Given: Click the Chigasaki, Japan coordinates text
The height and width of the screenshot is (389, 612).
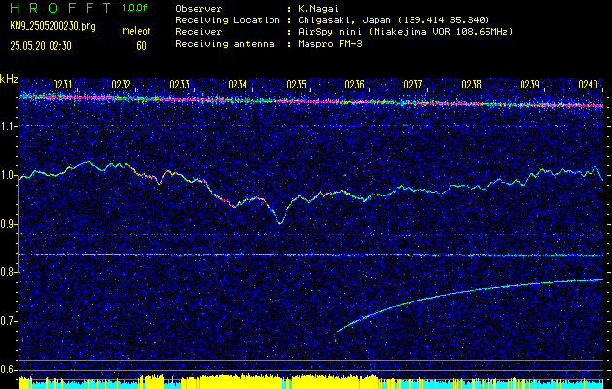Looking at the screenshot, I should [x=394, y=20].
